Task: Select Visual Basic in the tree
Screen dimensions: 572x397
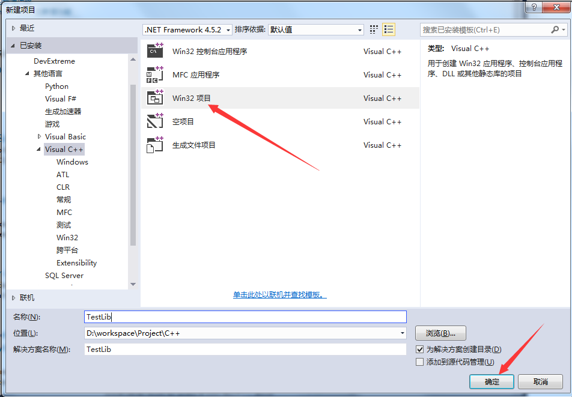Action: [x=65, y=137]
